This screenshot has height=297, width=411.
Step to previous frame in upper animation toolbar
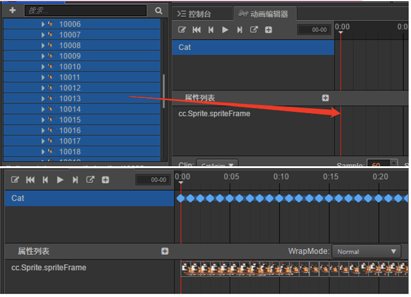[x=211, y=30]
